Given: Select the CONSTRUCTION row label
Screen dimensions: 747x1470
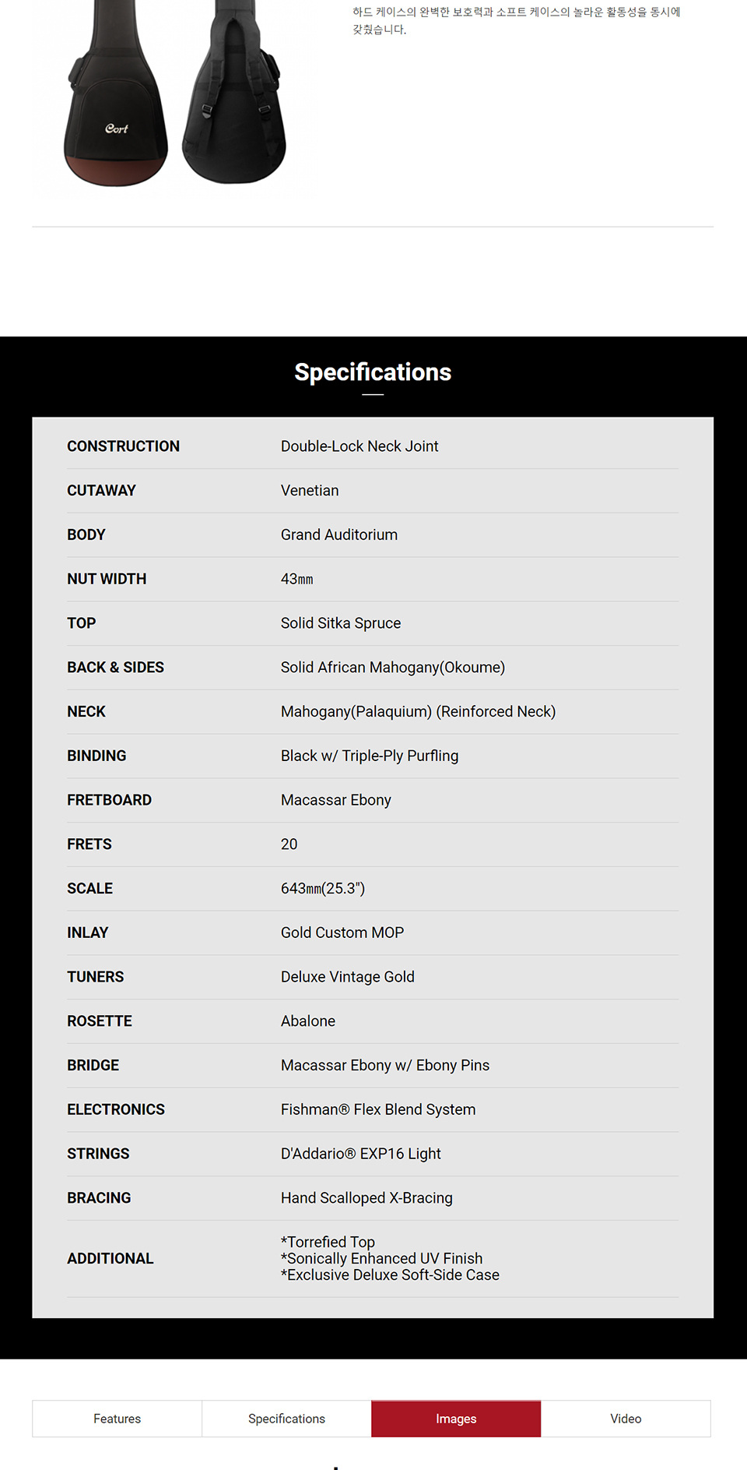Looking at the screenshot, I should coord(123,446).
